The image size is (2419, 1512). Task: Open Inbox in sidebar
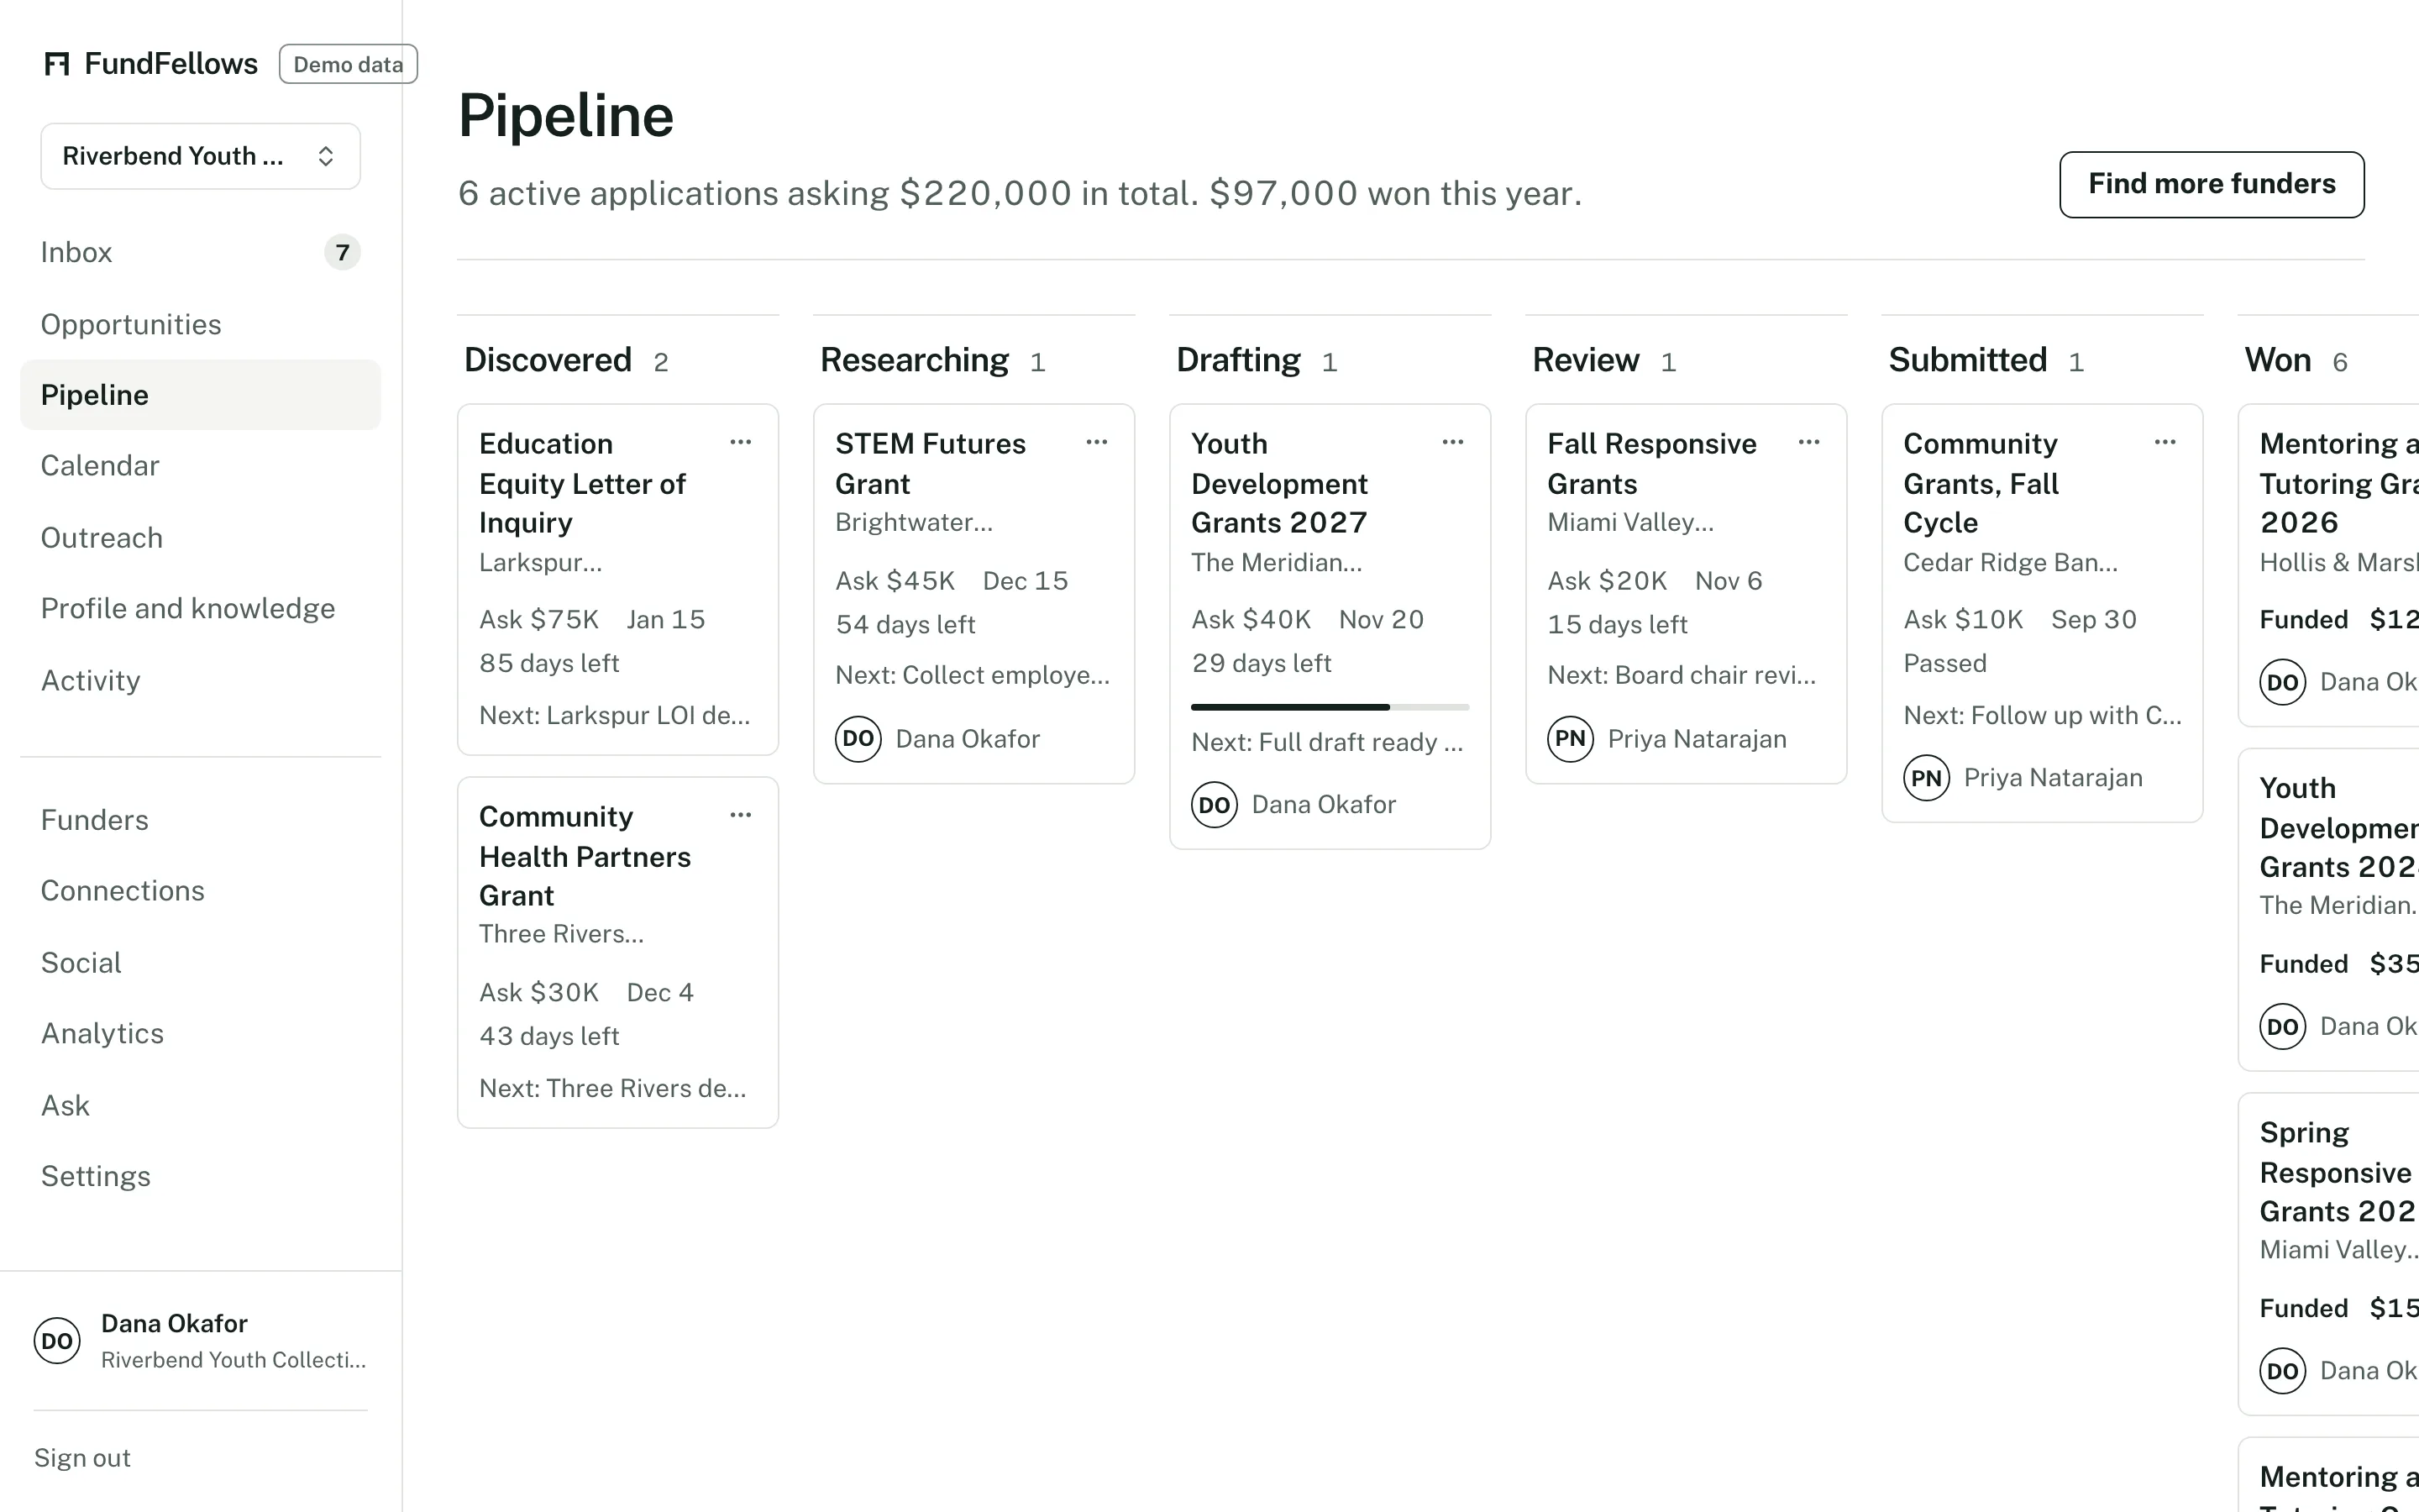pos(200,252)
